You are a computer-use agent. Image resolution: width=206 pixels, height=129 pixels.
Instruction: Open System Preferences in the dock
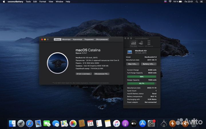[x=151, y=123]
